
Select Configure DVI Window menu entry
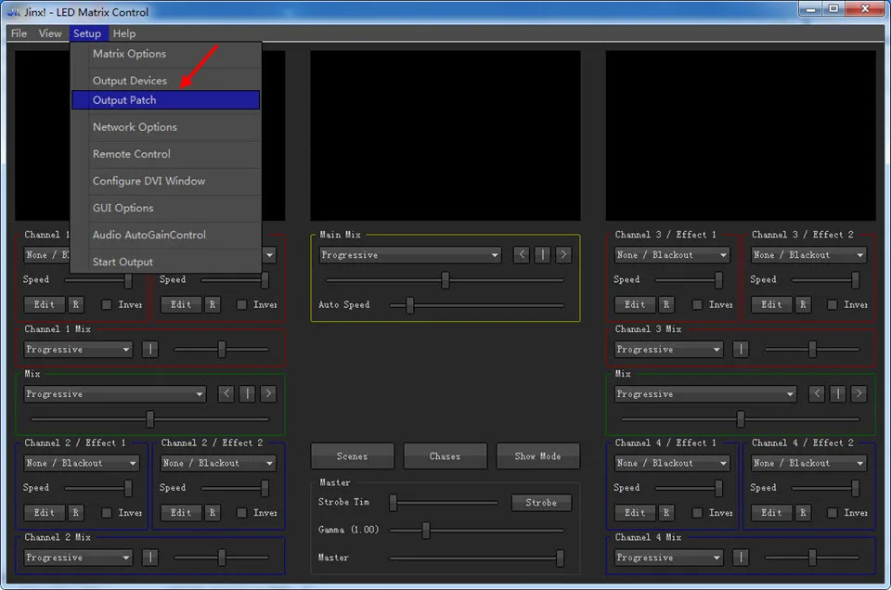point(166,181)
